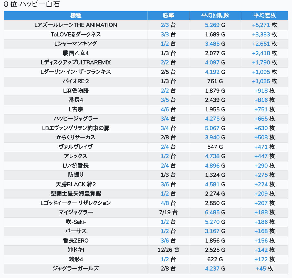Select Lいざ!番長 machine name
The image size is (292, 278).
point(76,166)
